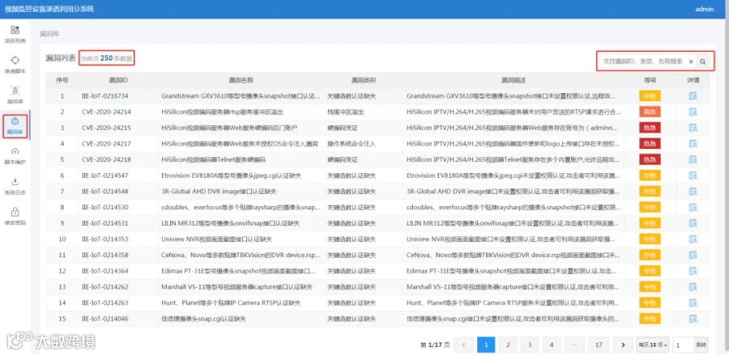
Task: Open 渗透脚本 in the sidebar
Action: pos(15,65)
